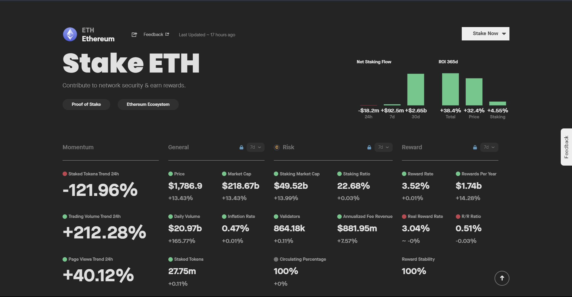This screenshot has width=572, height=297.
Task: Click red dot beside R/R Ratio
Action: pos(458,216)
